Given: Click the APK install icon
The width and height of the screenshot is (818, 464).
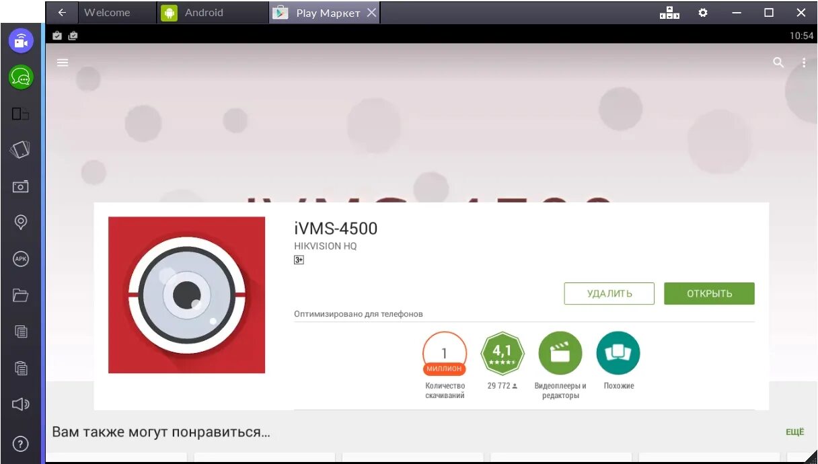Looking at the screenshot, I should click(21, 259).
